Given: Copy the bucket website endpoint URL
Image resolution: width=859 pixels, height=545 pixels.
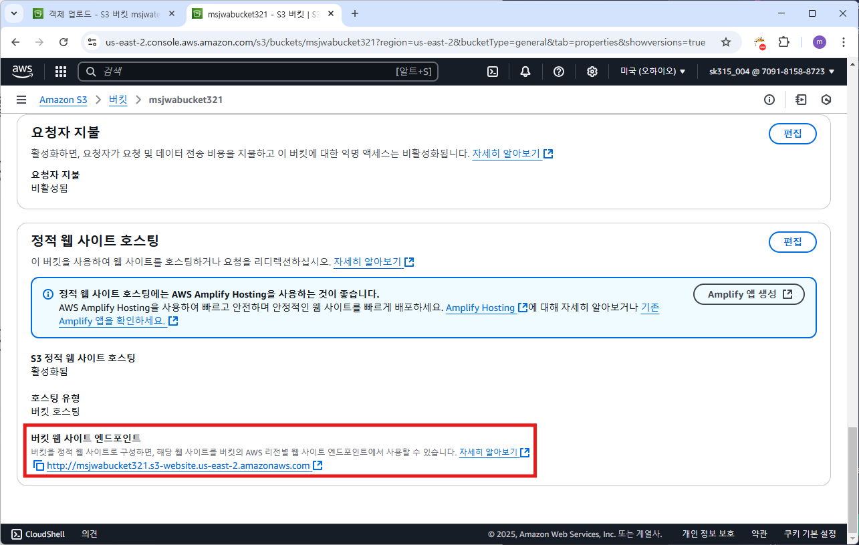Looking at the screenshot, I should pyautogui.click(x=39, y=465).
